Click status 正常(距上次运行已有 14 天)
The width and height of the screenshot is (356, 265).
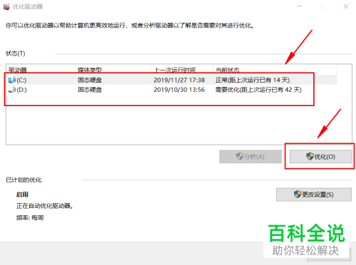pyautogui.click(x=253, y=80)
